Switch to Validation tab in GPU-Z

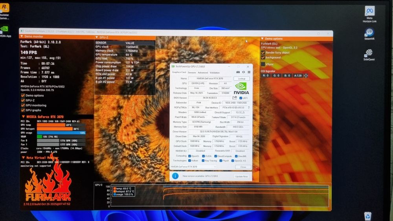click(215, 73)
